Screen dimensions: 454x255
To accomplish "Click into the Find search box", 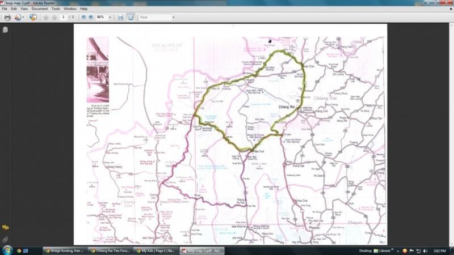I will click(x=155, y=18).
